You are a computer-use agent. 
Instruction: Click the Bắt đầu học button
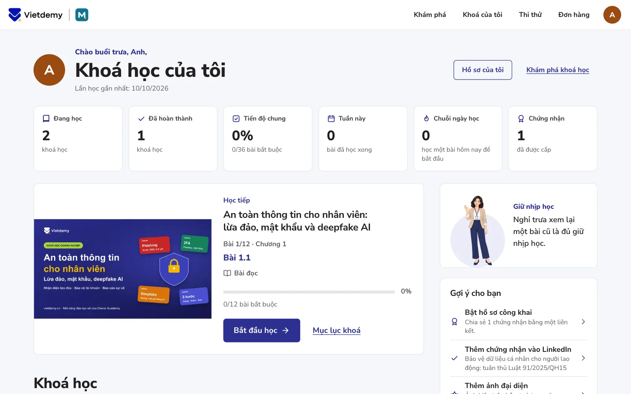pos(261,330)
